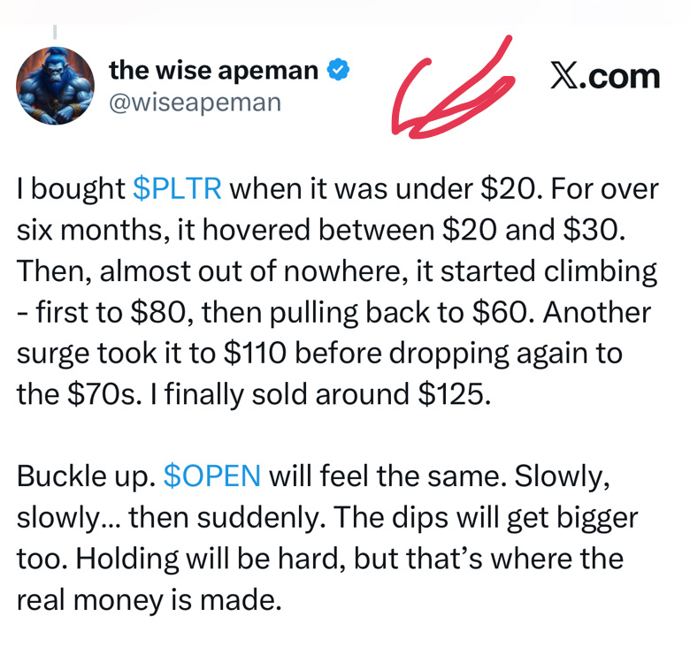Click the blue ape profile avatar

click(55, 86)
